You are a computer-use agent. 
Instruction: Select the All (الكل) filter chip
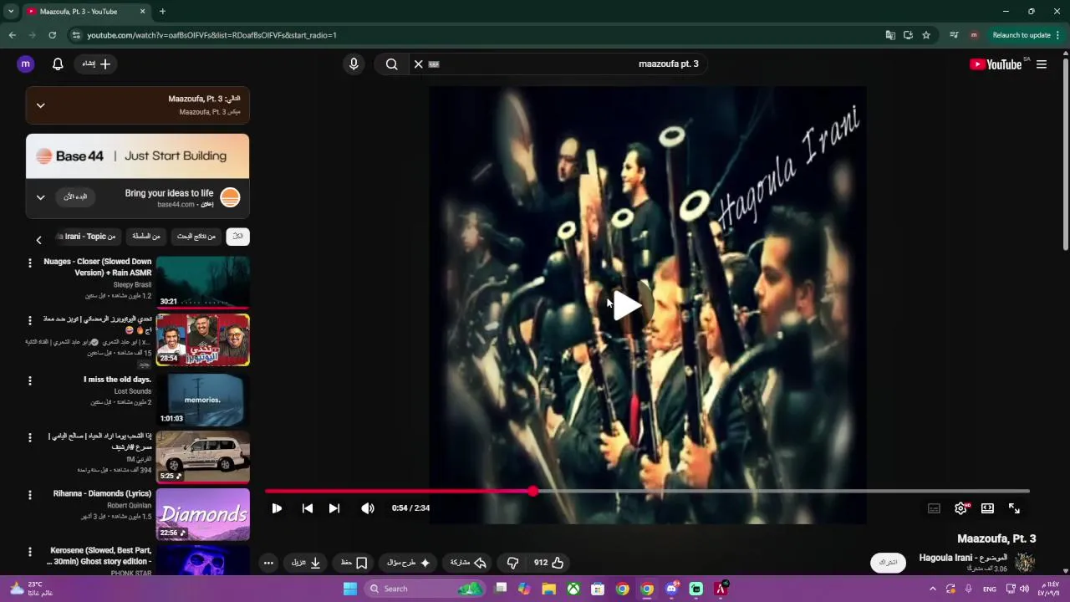pos(238,237)
